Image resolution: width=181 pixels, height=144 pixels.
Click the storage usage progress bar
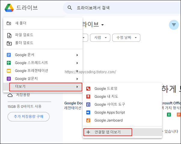[29, 102]
